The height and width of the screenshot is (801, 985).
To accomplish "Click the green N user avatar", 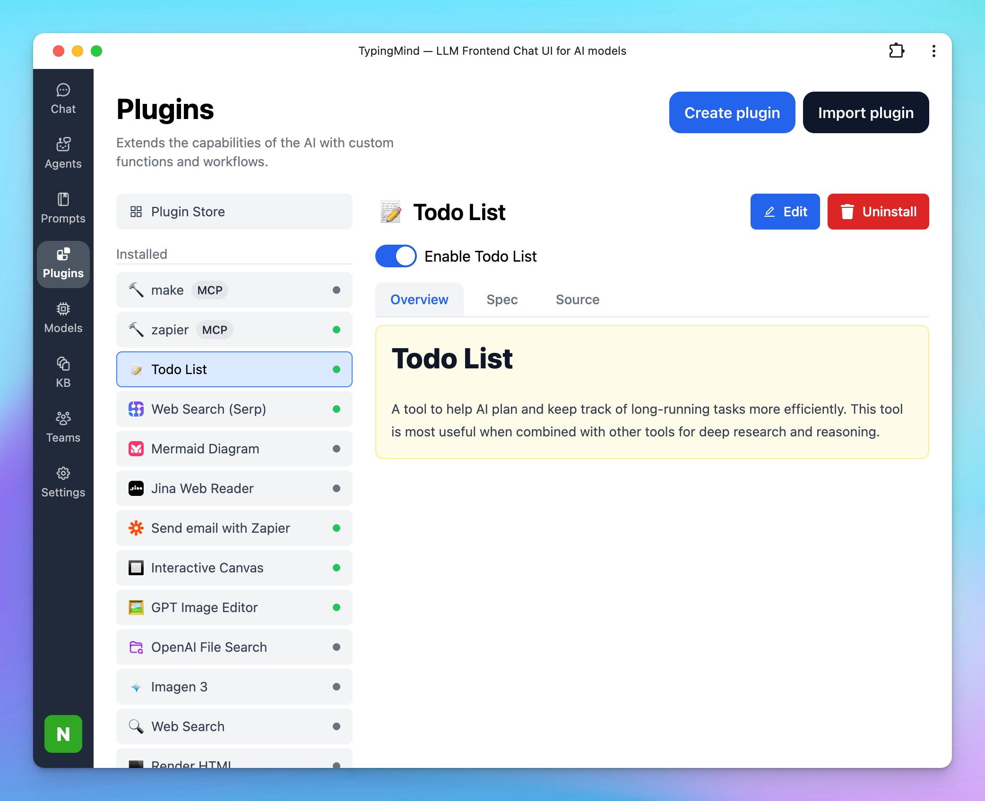I will click(63, 733).
